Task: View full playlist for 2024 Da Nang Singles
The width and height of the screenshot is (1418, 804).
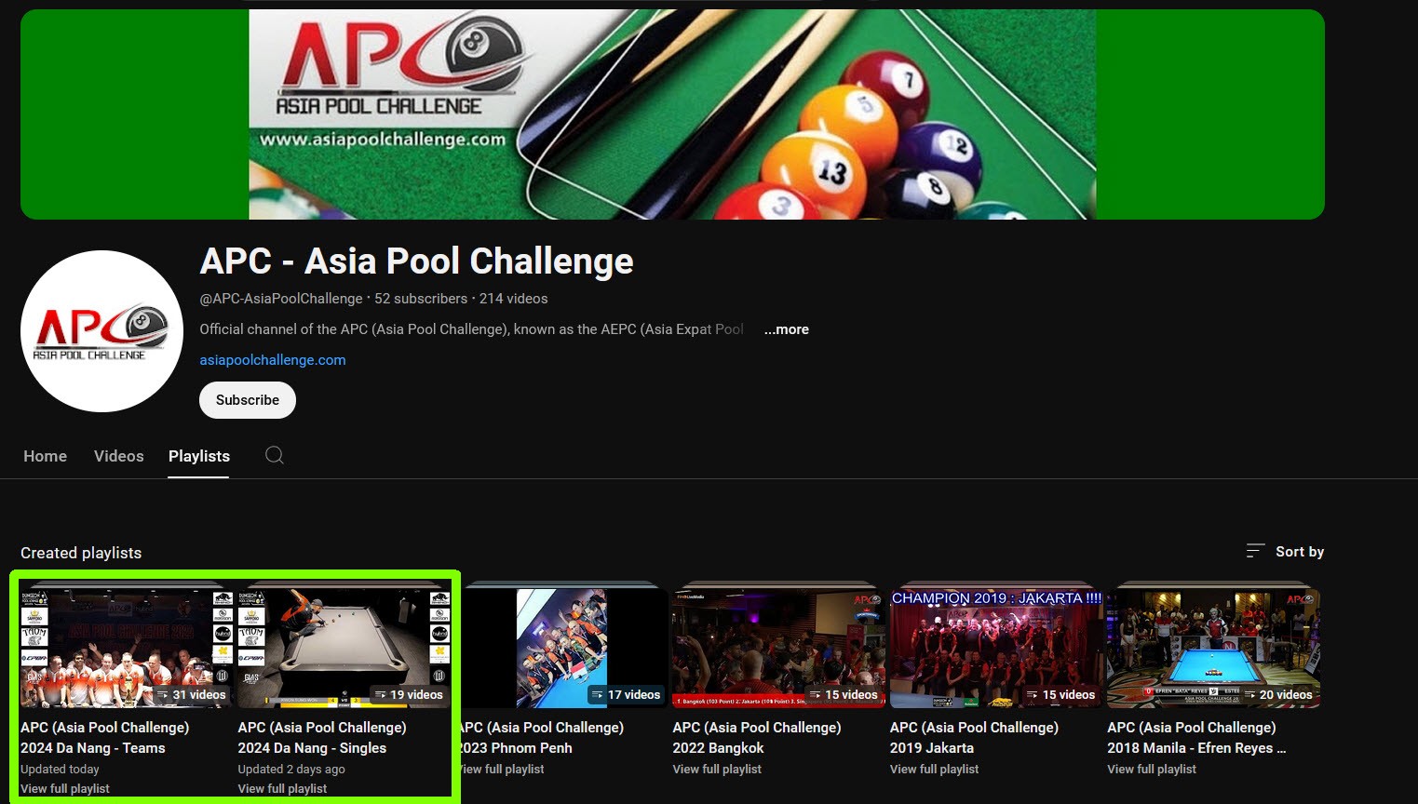Action: [282, 789]
